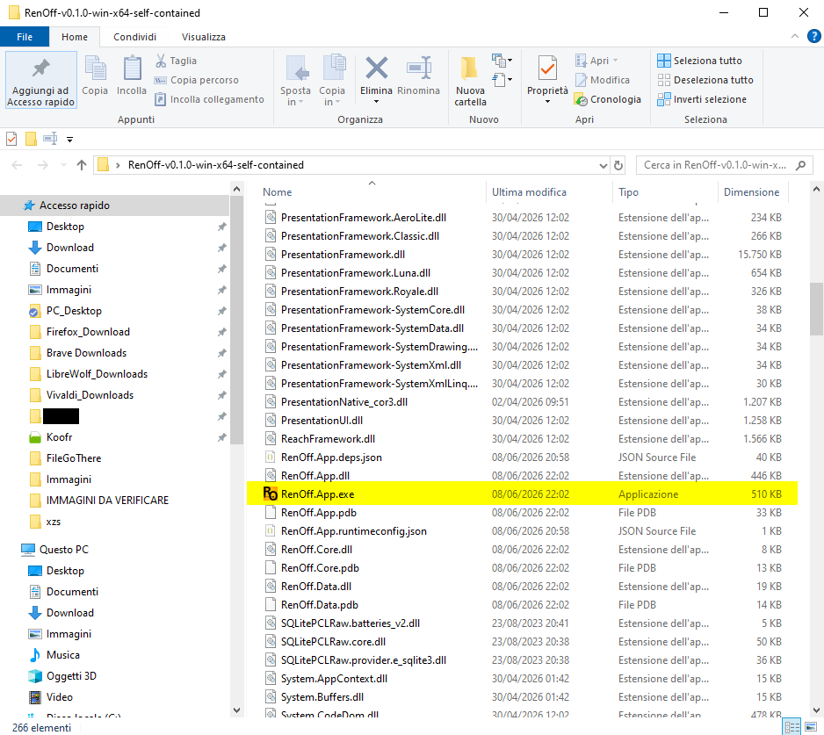
Task: Expand the Elimina dropdown arrow
Action: click(376, 102)
